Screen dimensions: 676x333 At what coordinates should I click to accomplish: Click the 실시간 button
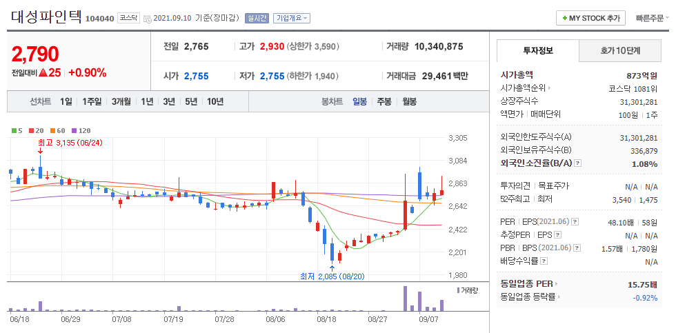click(257, 18)
